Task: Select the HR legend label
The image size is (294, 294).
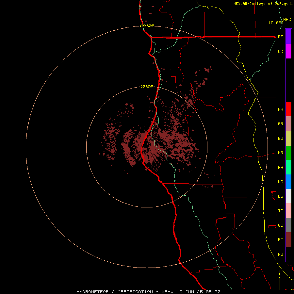Action: [x=281, y=153]
